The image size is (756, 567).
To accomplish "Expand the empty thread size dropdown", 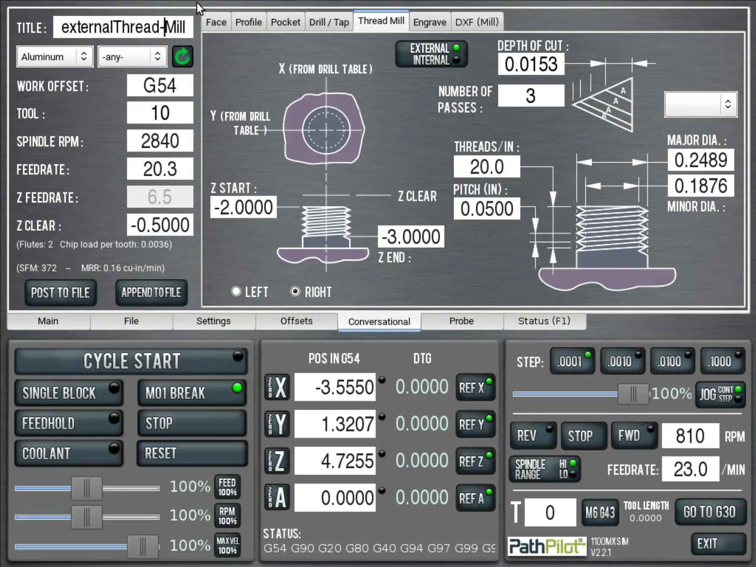I will pyautogui.click(x=701, y=104).
